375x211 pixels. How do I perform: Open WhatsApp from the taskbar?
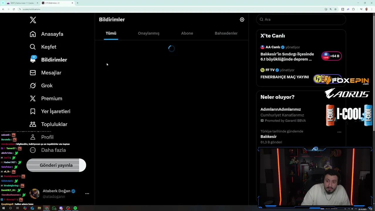tap(54, 208)
